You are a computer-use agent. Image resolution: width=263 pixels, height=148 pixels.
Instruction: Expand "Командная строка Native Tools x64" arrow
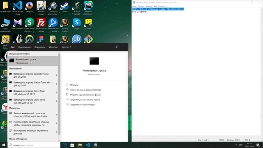click(x=56, y=84)
